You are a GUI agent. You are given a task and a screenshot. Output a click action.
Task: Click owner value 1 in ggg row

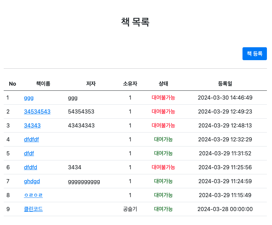click(130, 98)
